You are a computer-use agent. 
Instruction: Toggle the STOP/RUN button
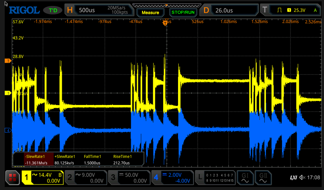[183, 12]
